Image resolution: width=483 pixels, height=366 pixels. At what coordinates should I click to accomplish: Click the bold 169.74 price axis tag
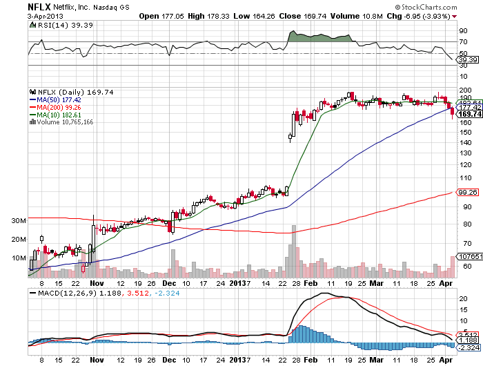coord(469,114)
